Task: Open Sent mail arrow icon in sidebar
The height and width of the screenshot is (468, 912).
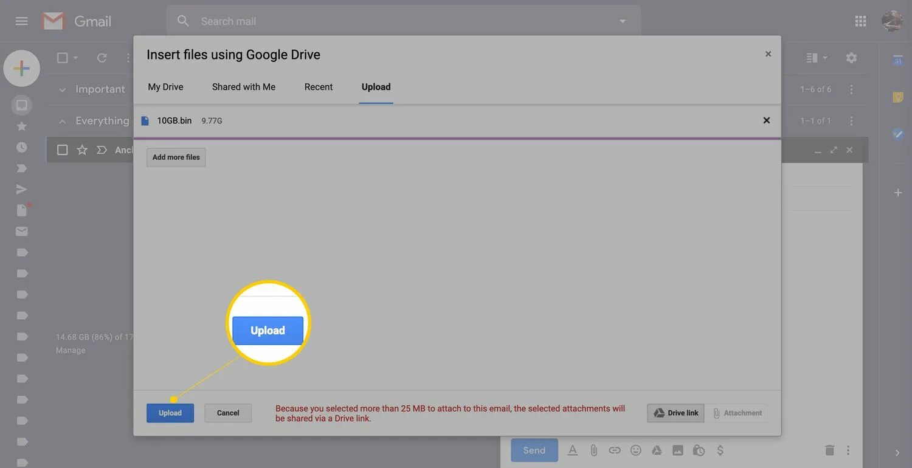Action: click(x=22, y=189)
